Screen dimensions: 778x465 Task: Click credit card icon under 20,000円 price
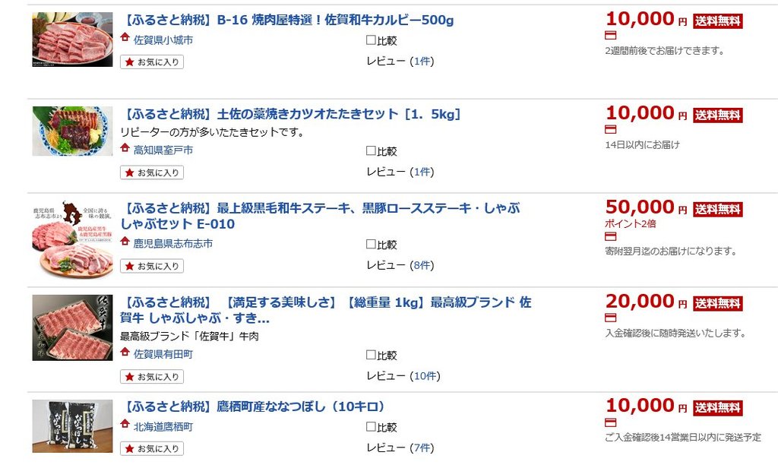coord(611,318)
